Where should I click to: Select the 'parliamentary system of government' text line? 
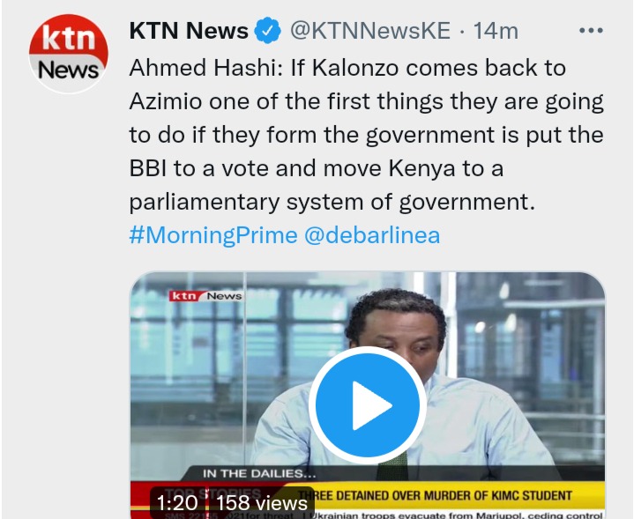[x=332, y=202]
